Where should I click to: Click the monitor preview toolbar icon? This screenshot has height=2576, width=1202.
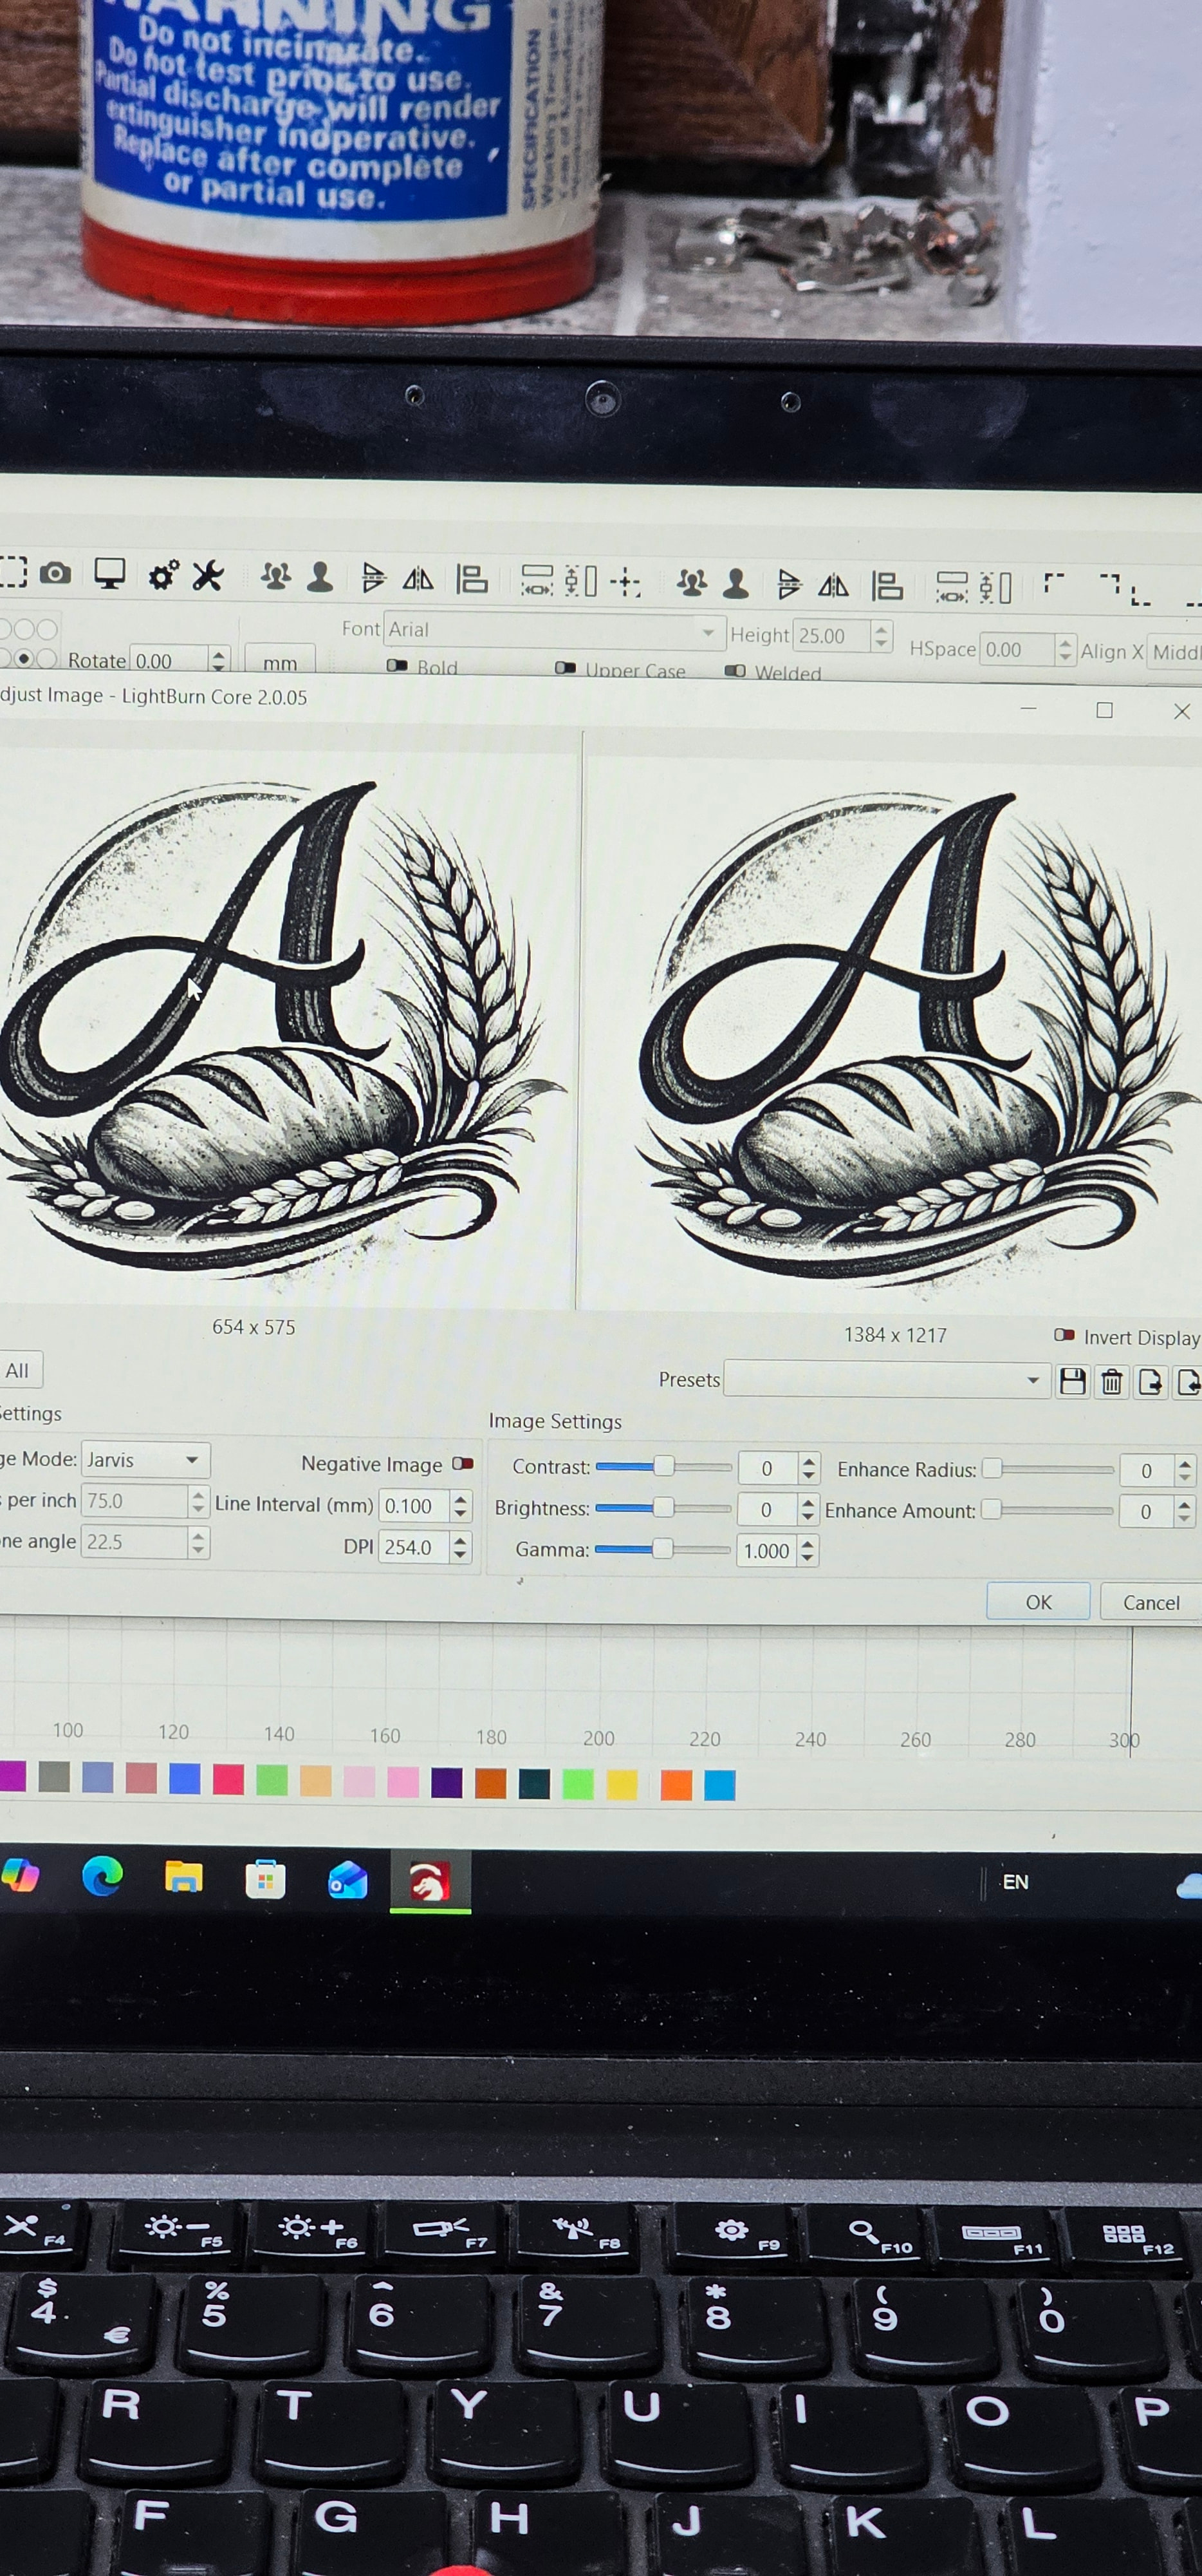pyautogui.click(x=109, y=574)
